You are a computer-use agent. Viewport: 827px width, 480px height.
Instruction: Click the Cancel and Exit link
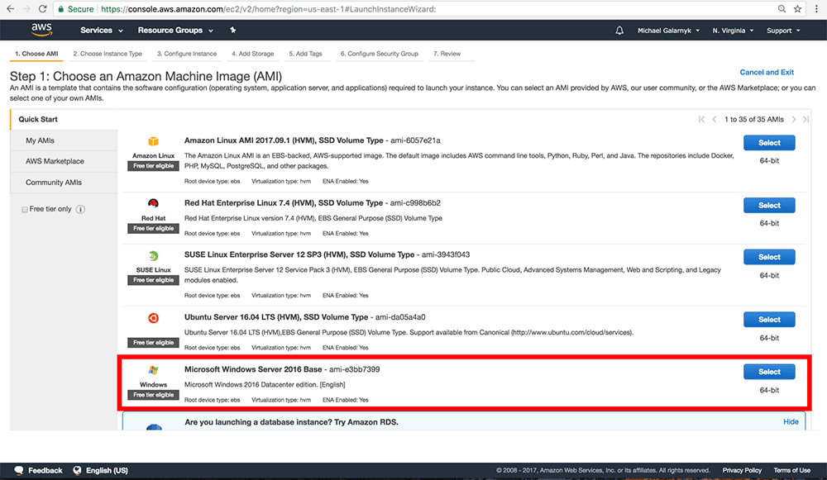coord(767,72)
